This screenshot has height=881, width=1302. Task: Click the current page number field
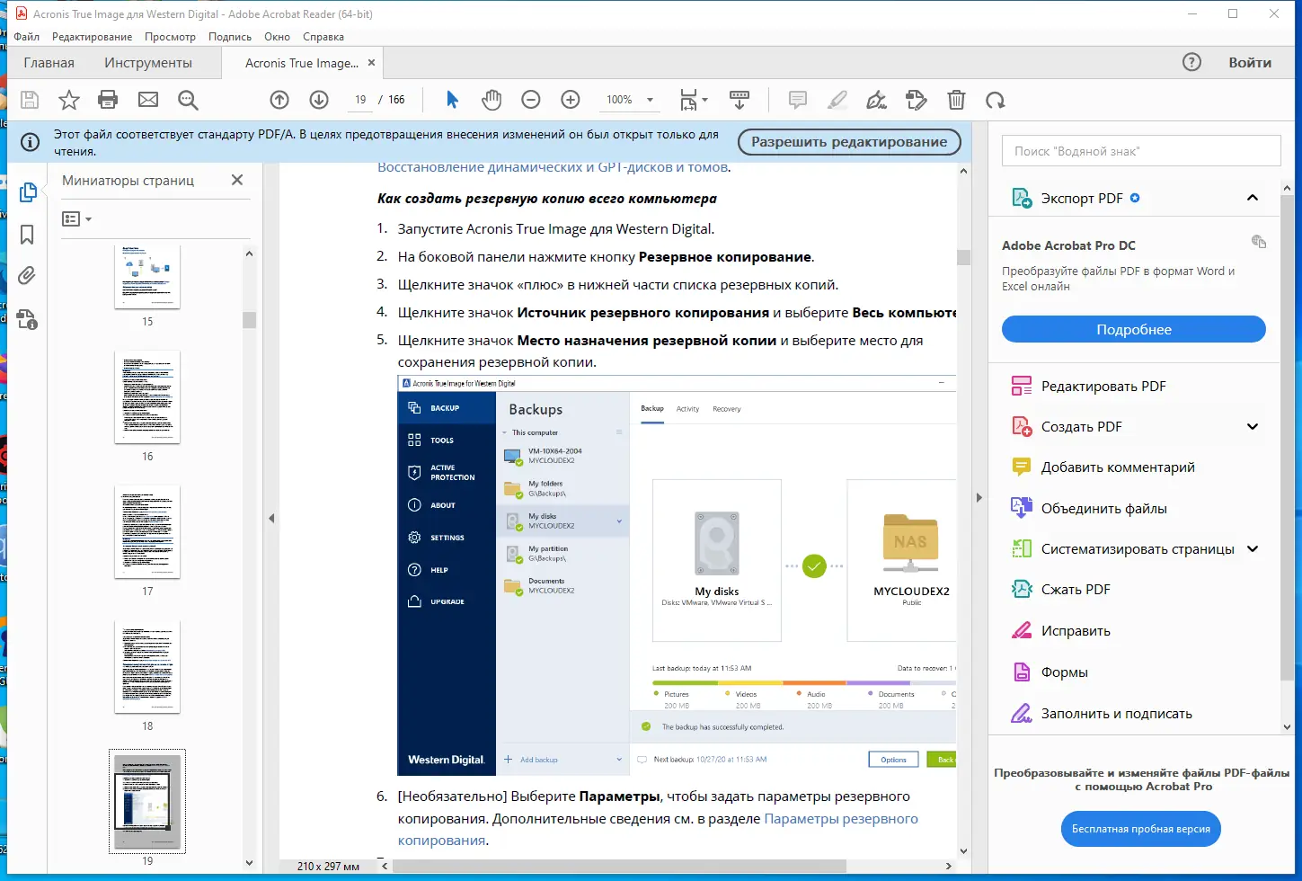point(360,100)
